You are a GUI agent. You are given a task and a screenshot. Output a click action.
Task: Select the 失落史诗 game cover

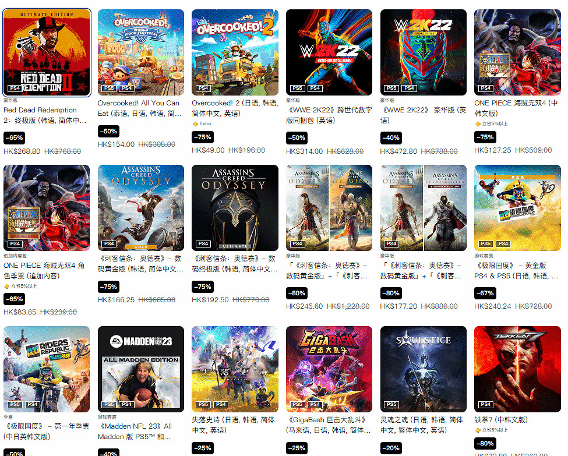coord(235,369)
